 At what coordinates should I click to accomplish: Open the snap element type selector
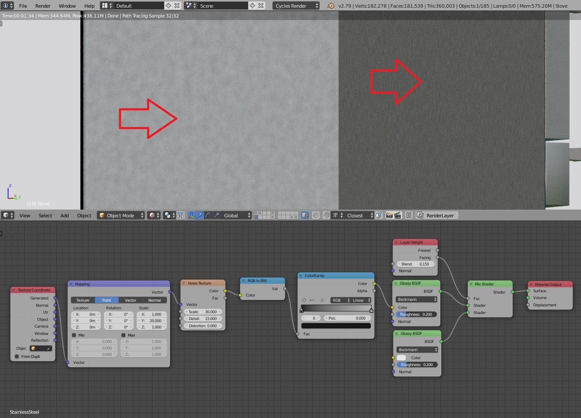tap(338, 215)
